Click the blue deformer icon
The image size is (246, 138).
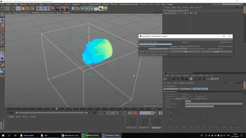tap(91, 8)
